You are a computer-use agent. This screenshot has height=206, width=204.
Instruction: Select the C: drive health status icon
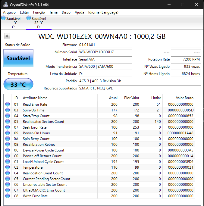tap(3, 18)
